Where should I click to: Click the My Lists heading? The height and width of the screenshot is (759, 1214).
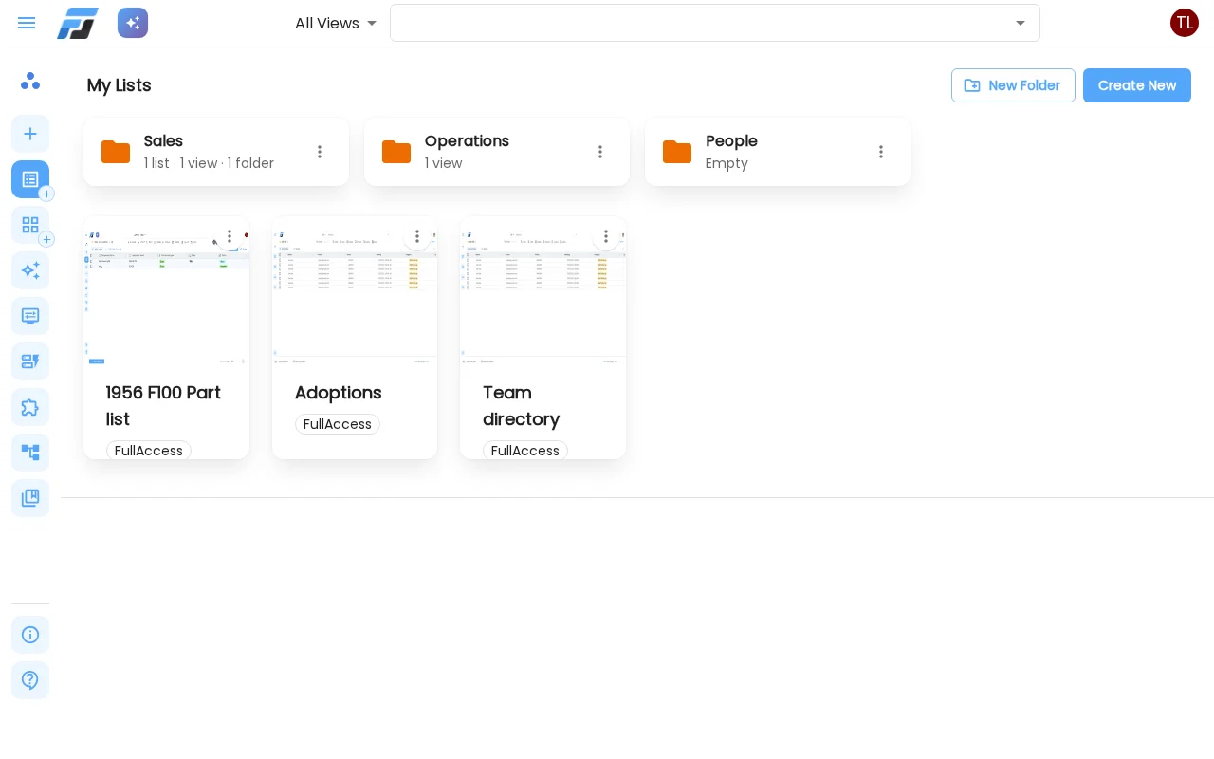[x=120, y=85]
